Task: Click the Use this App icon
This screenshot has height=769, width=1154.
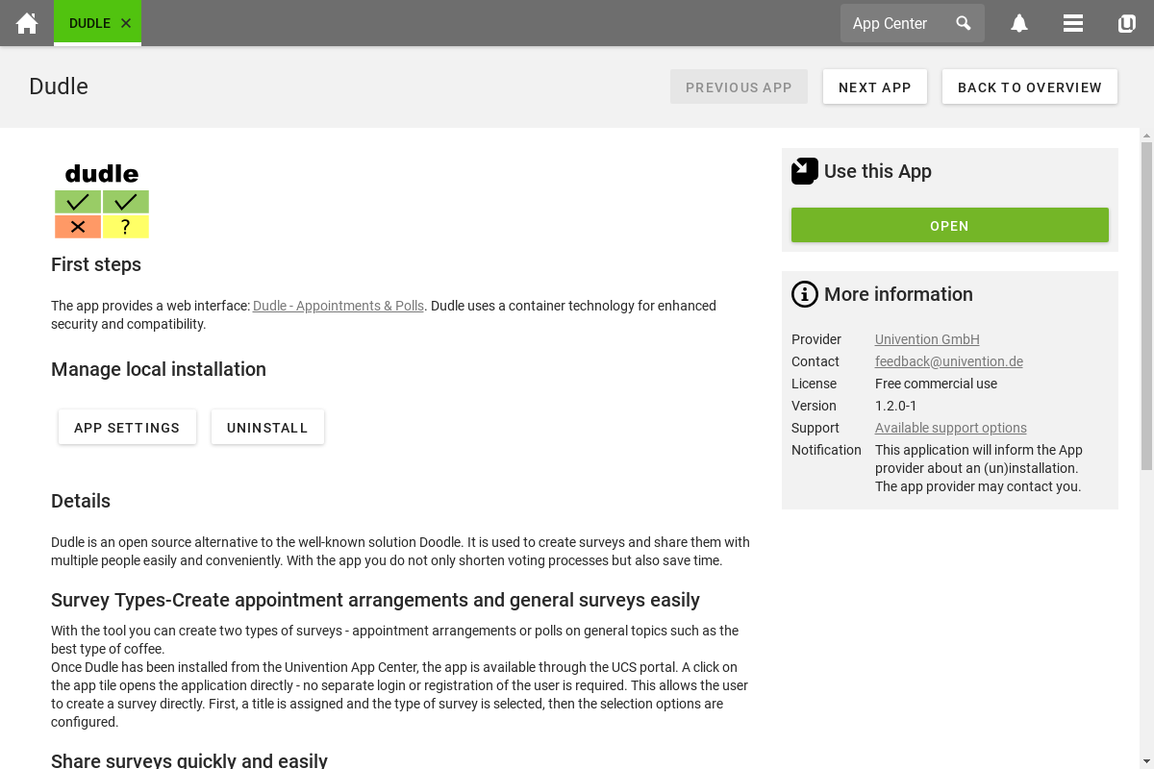Action: pyautogui.click(x=804, y=171)
